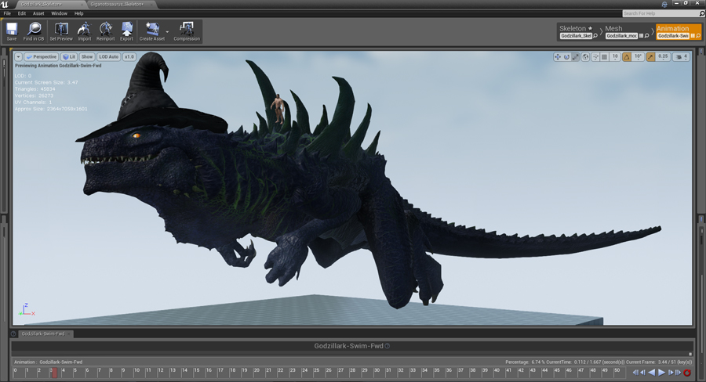Image resolution: width=706 pixels, height=382 pixels.
Task: Click Find in CB toolbar icon
Action: [34, 31]
